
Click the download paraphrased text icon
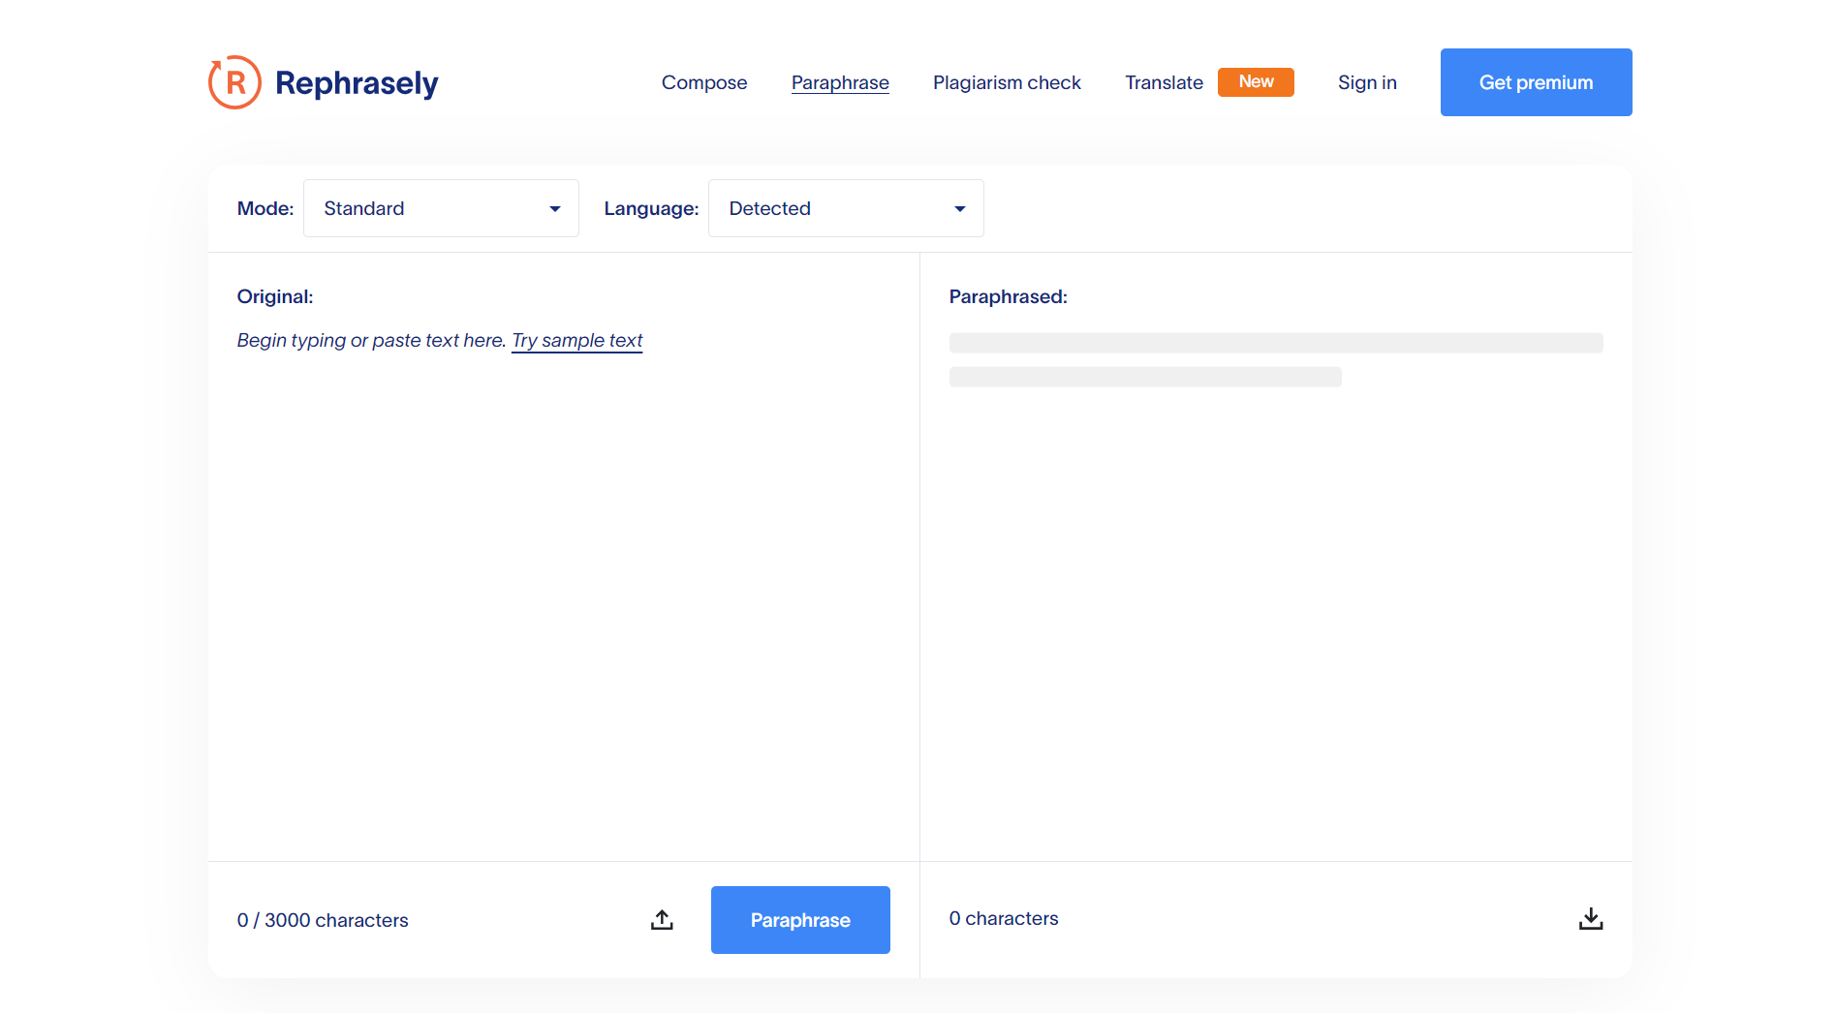click(x=1591, y=919)
